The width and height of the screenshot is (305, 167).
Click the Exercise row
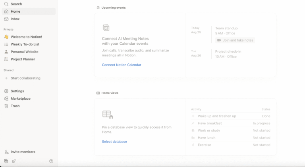pyautogui.click(x=231, y=145)
